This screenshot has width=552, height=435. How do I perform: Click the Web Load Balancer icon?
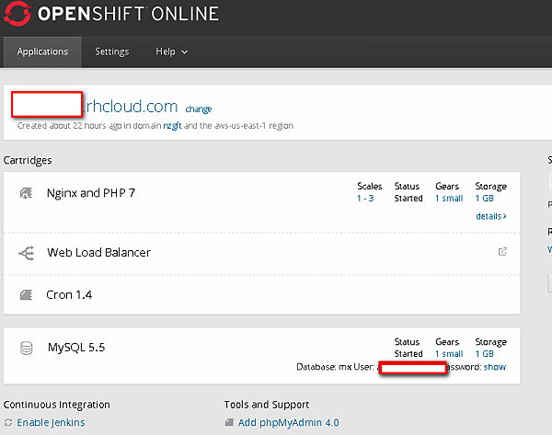[27, 253]
